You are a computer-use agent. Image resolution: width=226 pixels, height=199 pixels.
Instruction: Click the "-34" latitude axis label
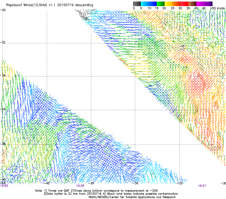(x=3, y=75)
